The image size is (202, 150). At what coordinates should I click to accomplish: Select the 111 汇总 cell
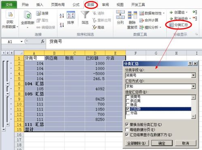(34, 124)
